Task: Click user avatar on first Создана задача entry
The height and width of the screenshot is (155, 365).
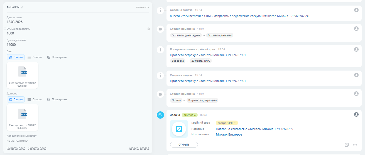Action: click(356, 10)
